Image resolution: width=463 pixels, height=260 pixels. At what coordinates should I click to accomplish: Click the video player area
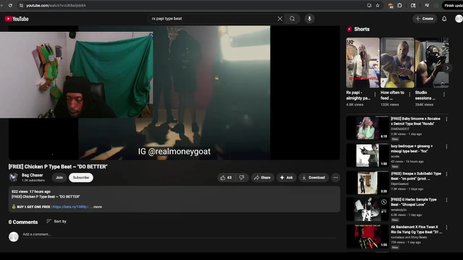(x=174, y=93)
